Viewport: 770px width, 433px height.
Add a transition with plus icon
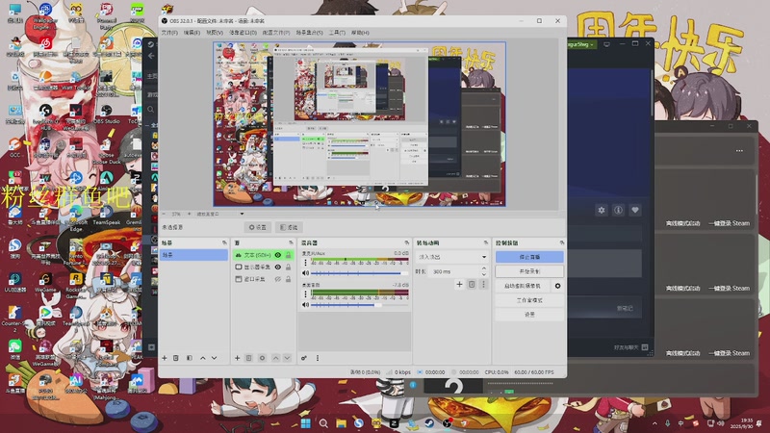459,284
